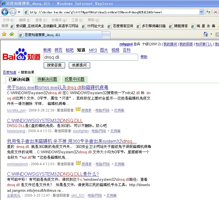Open the 查看 menu

[41, 20]
